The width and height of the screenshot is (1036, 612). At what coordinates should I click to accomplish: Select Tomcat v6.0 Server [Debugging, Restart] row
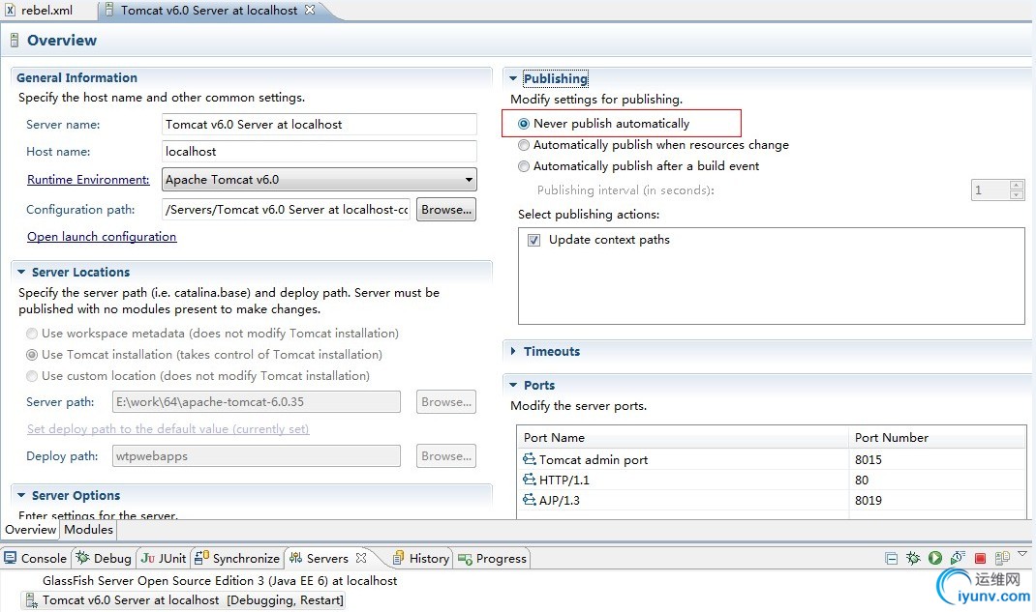coord(184,600)
